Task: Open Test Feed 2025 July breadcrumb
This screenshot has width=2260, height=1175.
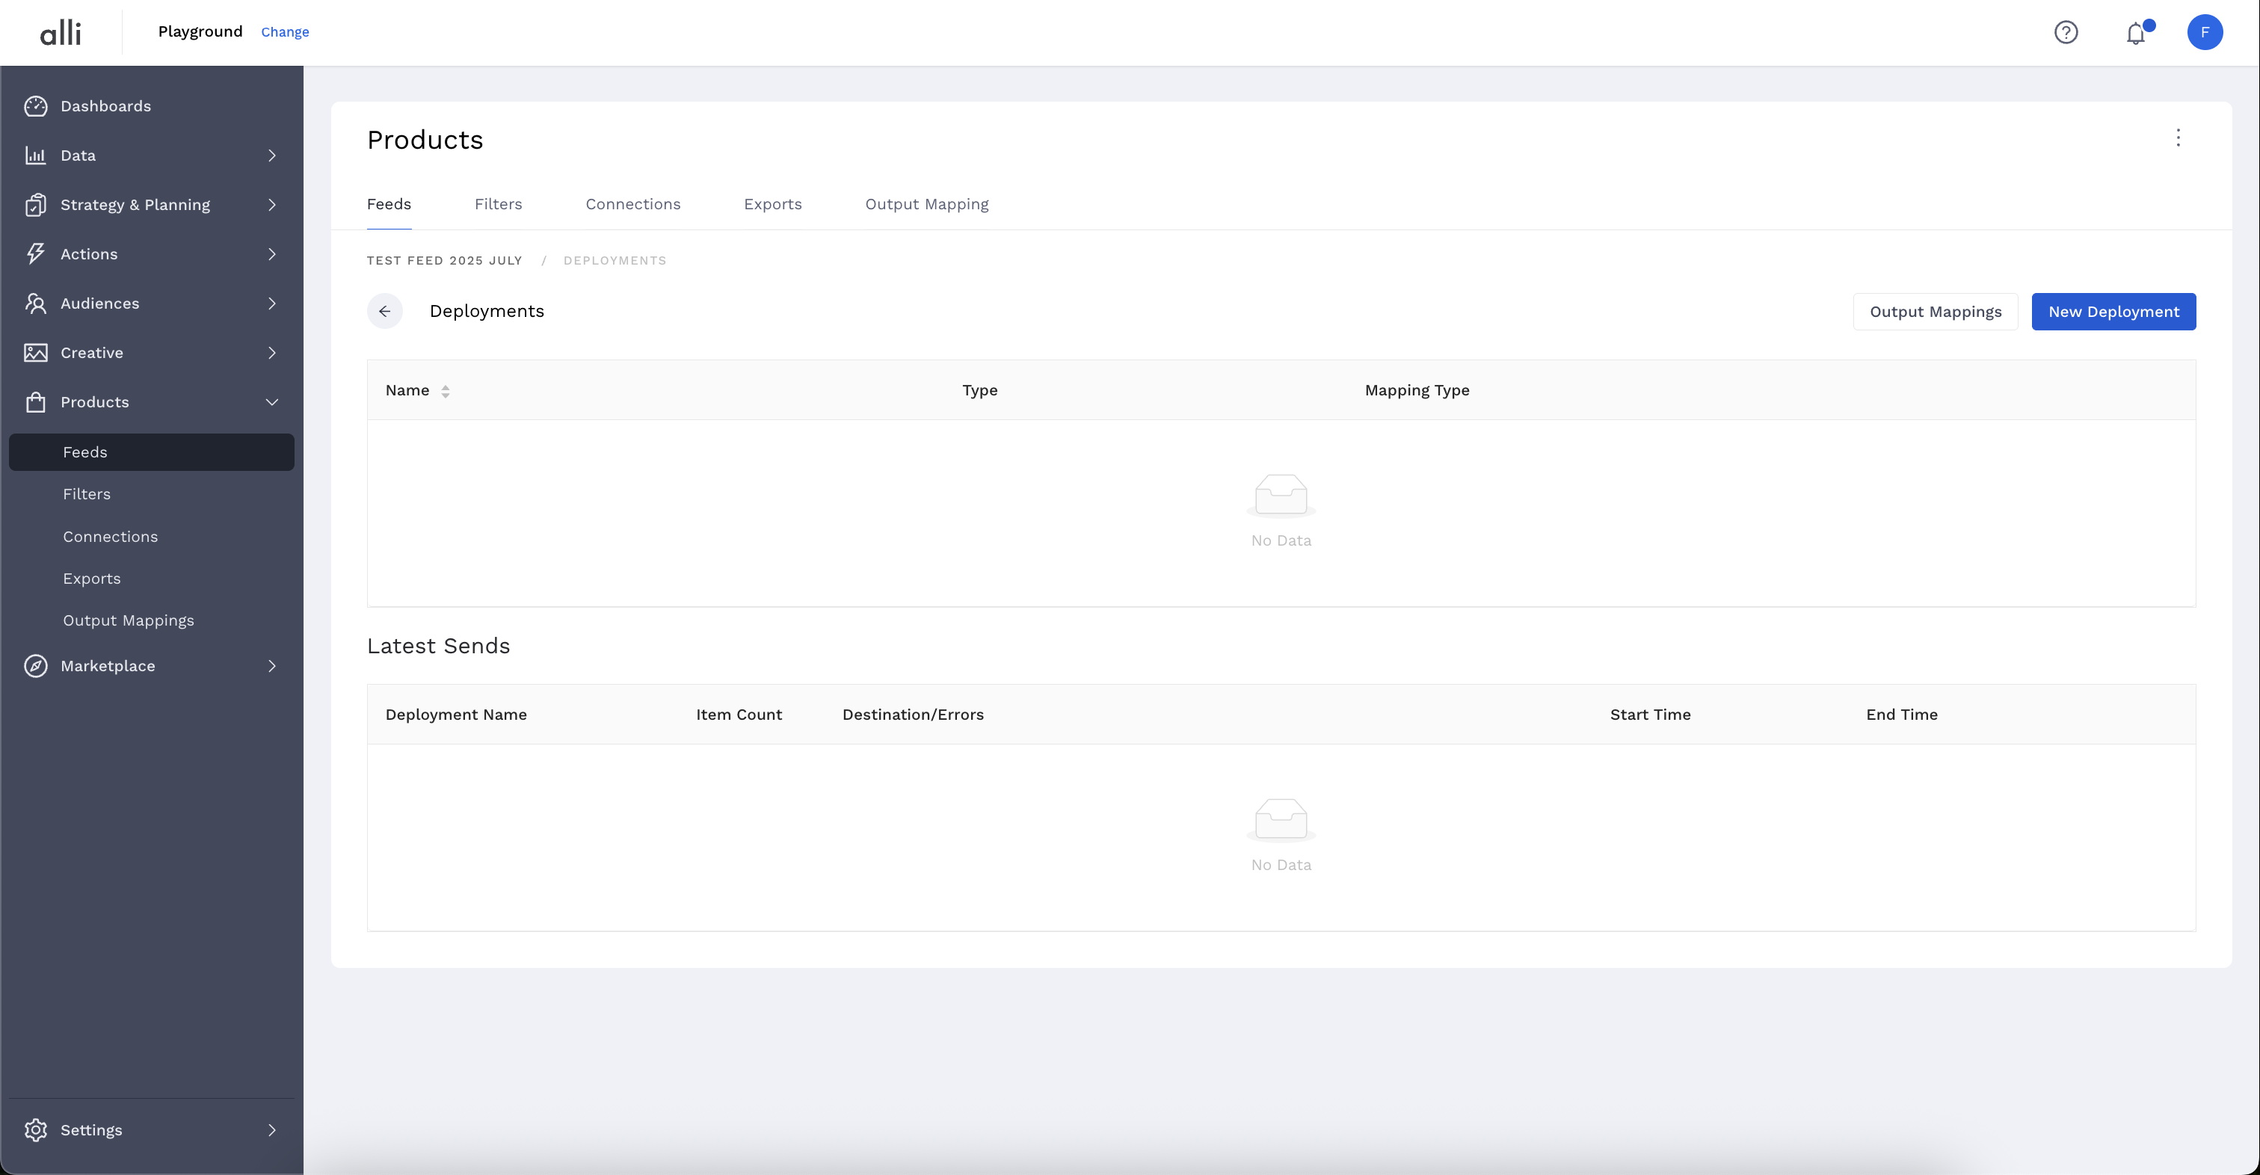Action: [444, 260]
